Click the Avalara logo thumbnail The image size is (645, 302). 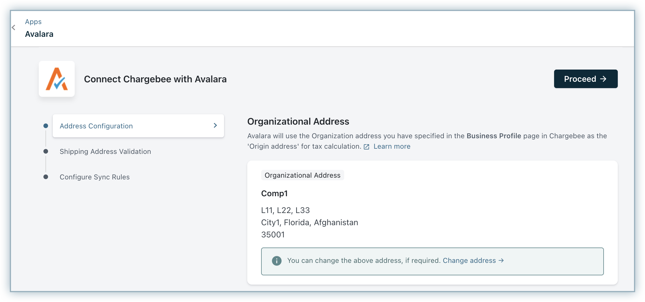click(x=57, y=79)
